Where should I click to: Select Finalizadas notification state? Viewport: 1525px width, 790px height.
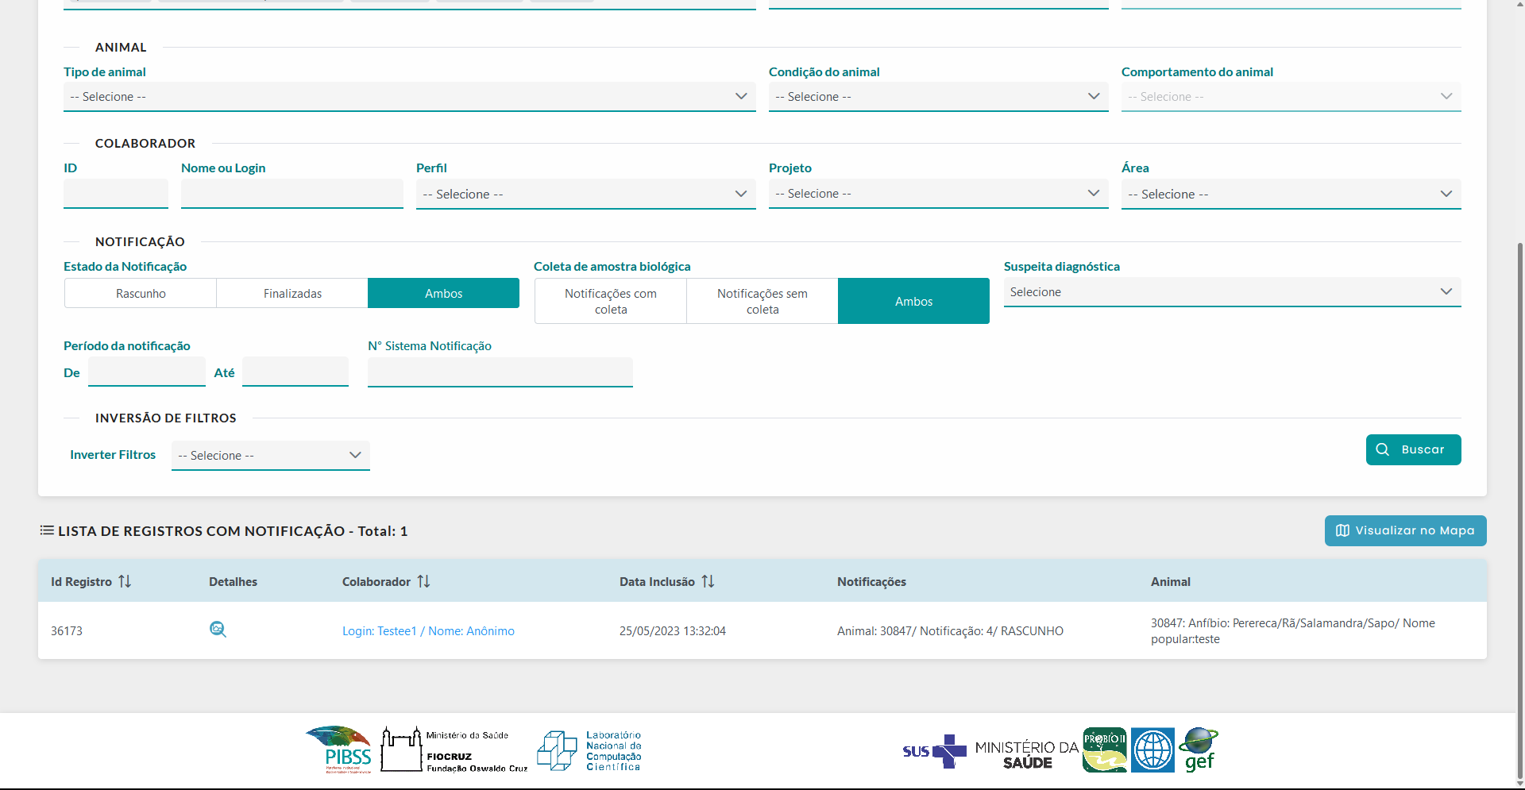click(x=292, y=294)
